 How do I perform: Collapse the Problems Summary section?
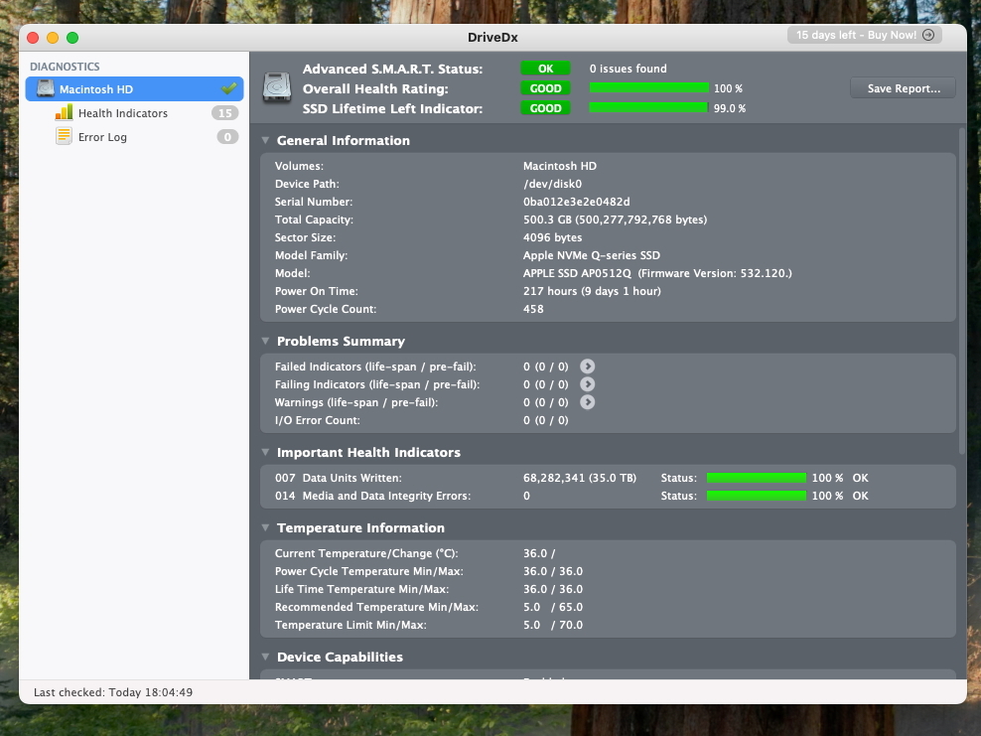265,341
